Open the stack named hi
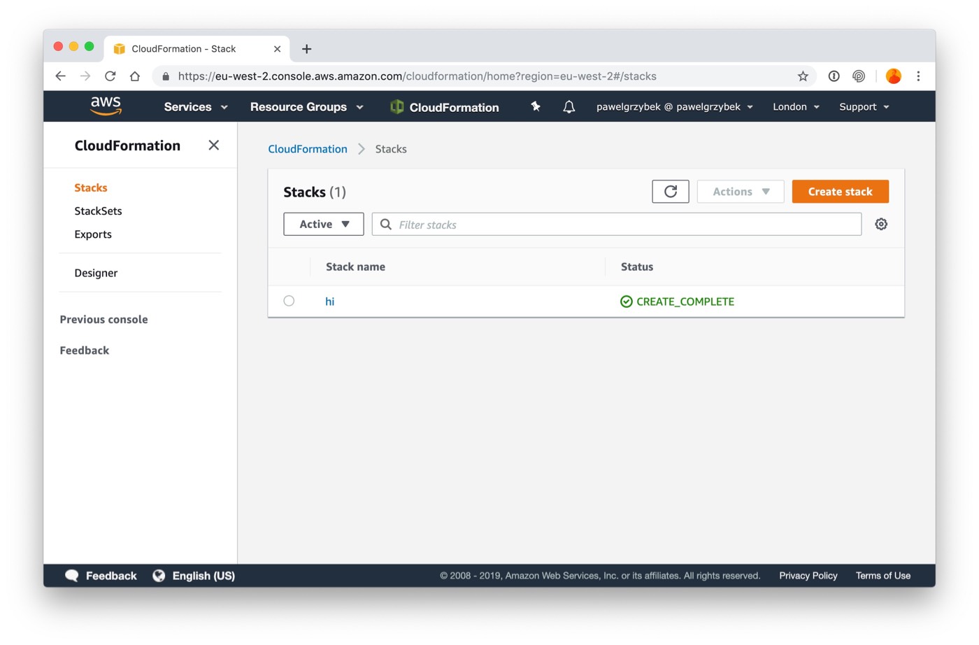The width and height of the screenshot is (979, 645). [x=329, y=301]
